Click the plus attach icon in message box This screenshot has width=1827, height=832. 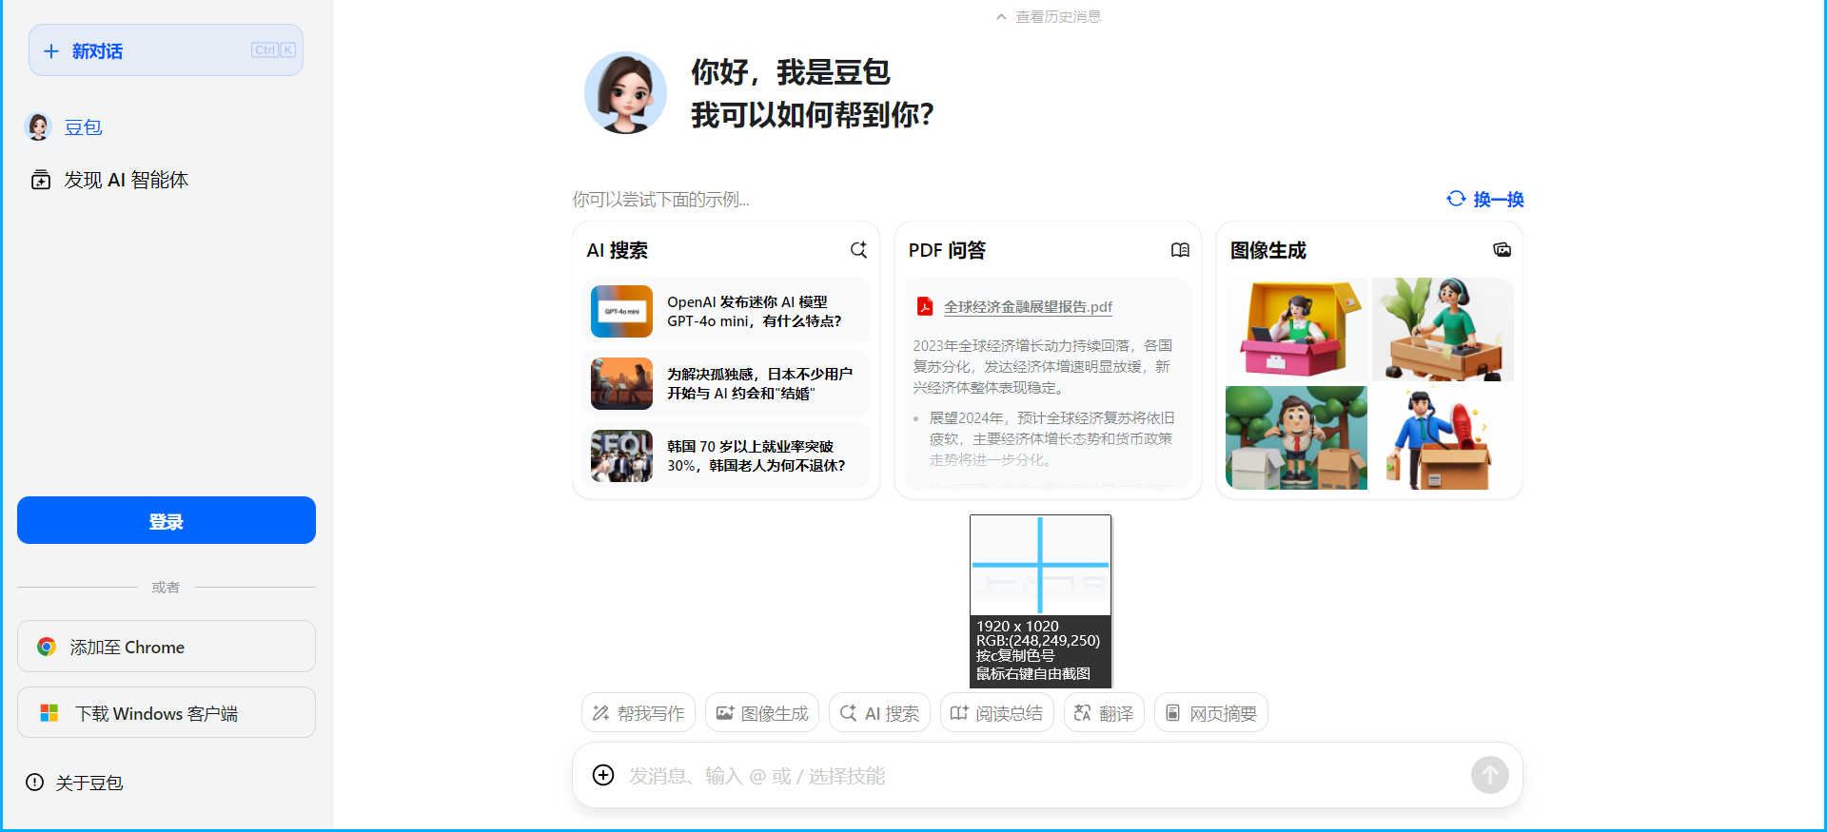pyautogui.click(x=603, y=775)
